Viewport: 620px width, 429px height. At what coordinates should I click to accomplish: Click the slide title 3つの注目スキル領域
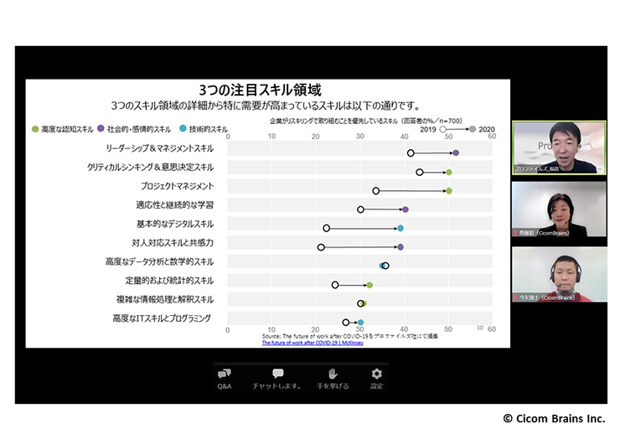click(x=260, y=90)
